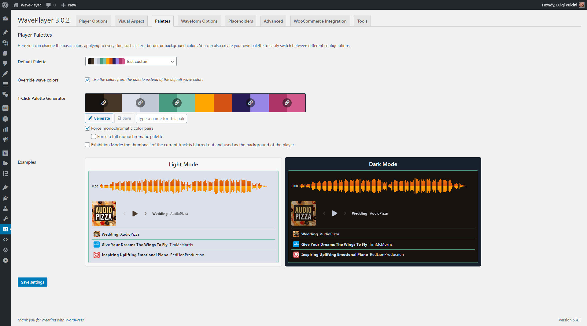This screenshot has height=326, width=587.
Task: Toggle the link icon on black-brown pair
Action: [x=104, y=103]
